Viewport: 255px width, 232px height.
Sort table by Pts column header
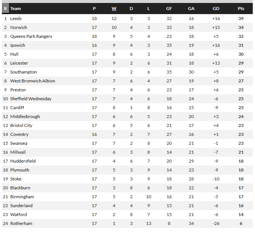point(241,9)
